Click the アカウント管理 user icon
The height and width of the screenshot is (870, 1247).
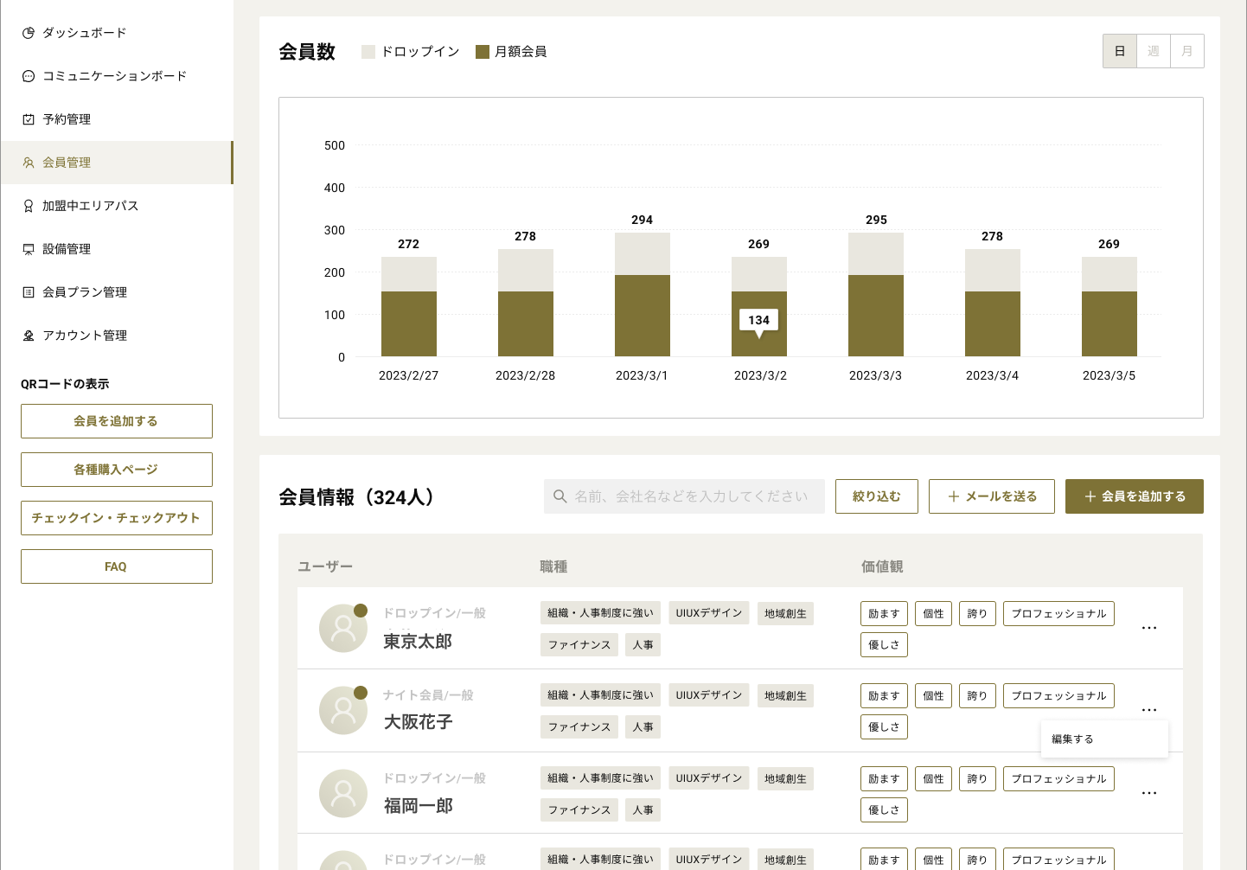pos(29,336)
